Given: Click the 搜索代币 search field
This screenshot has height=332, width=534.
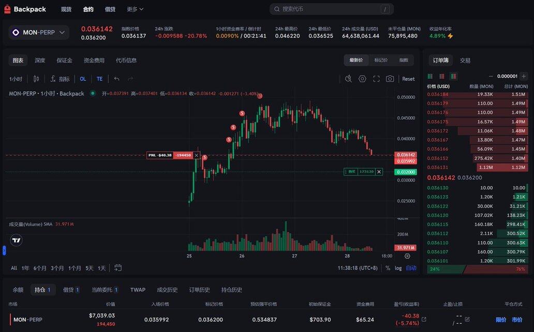Looking at the screenshot, I should click(x=331, y=9).
